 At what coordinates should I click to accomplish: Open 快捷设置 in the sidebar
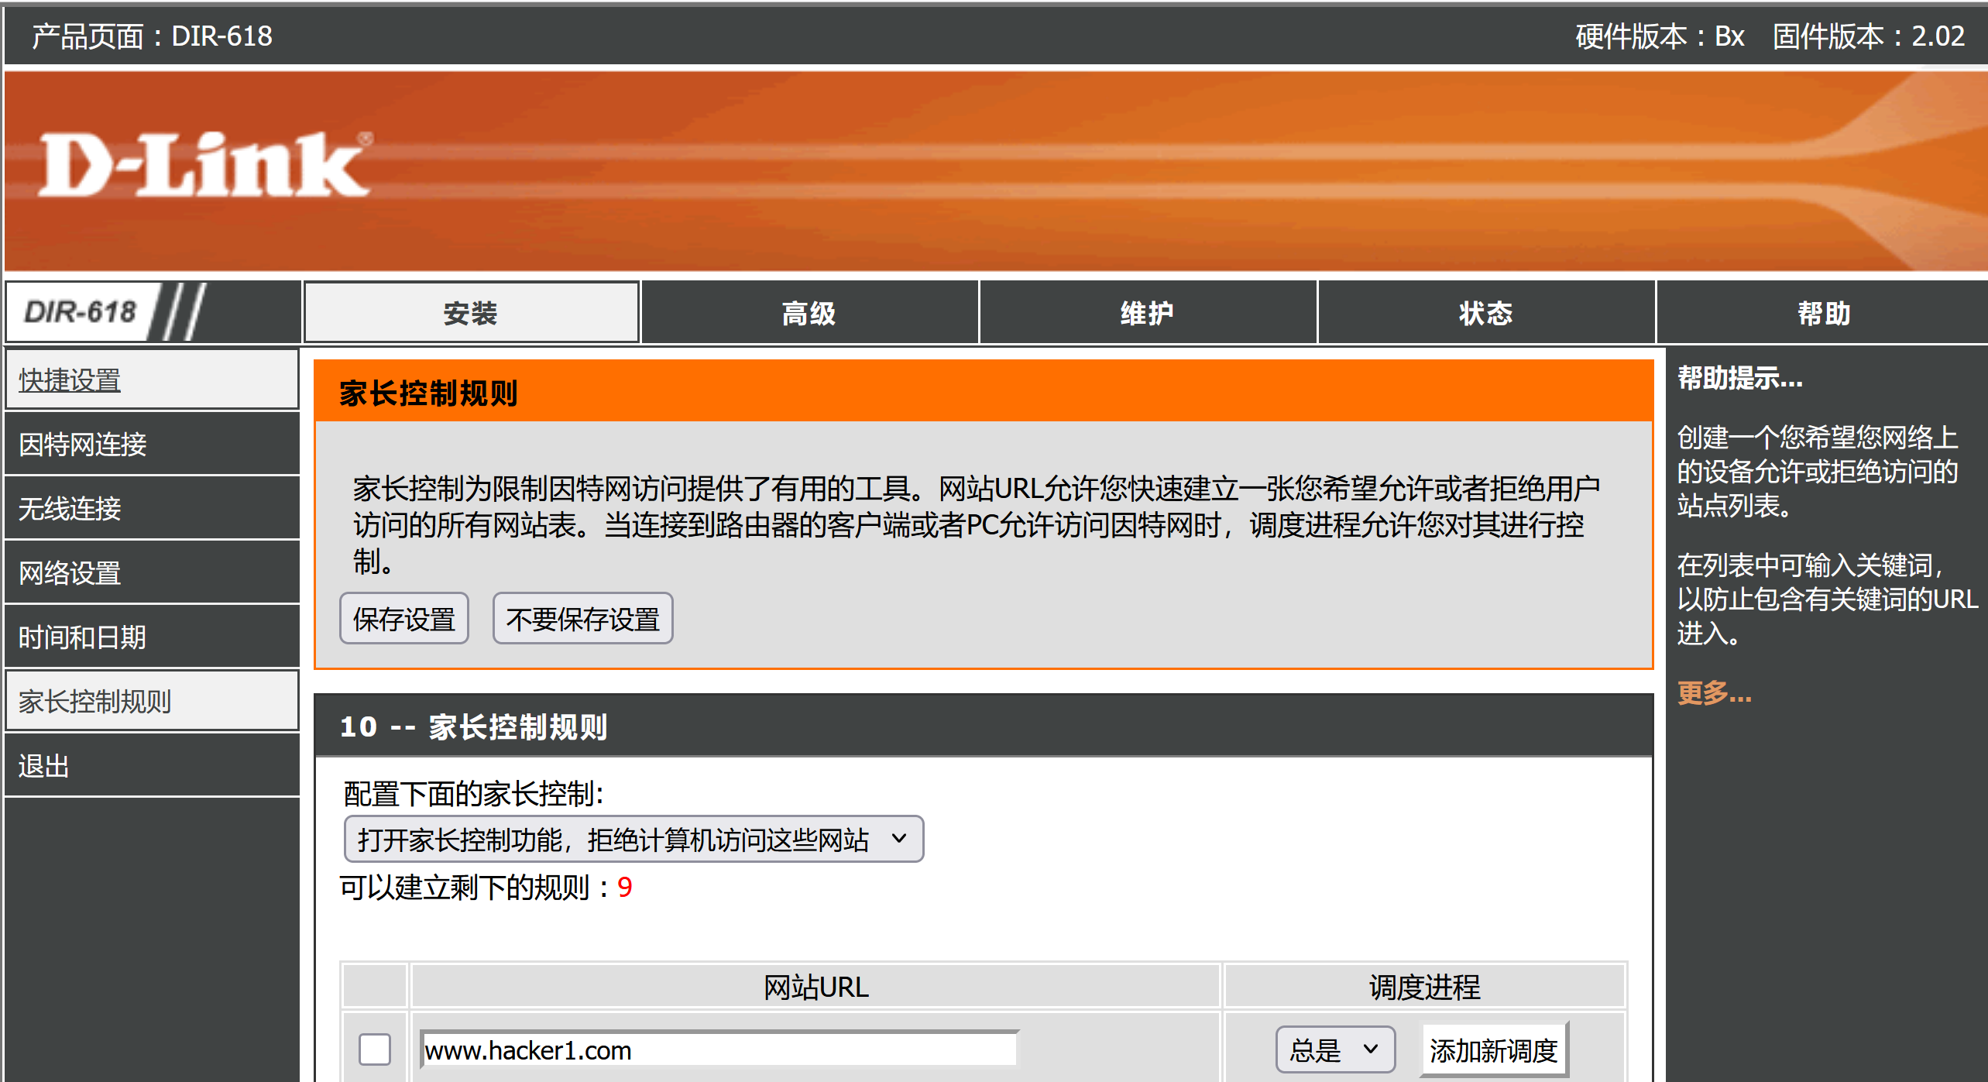(70, 380)
